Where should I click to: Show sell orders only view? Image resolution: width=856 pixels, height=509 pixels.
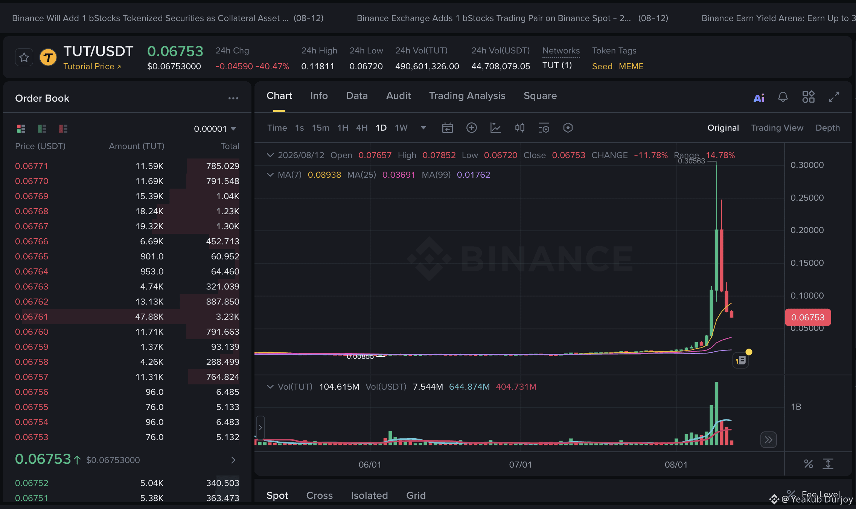pyautogui.click(x=63, y=129)
